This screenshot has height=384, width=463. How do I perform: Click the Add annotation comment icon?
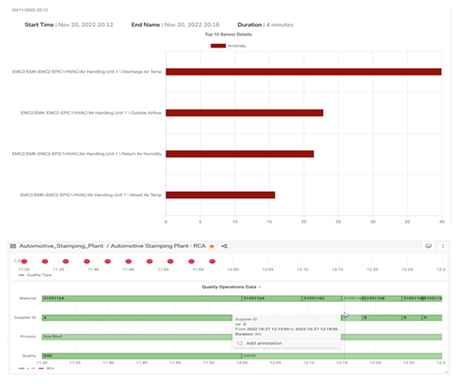pos(240,343)
